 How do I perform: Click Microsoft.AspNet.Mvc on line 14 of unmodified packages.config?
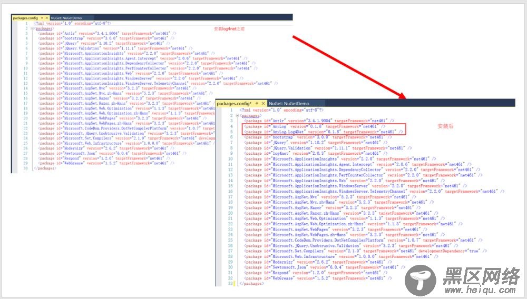point(117,88)
